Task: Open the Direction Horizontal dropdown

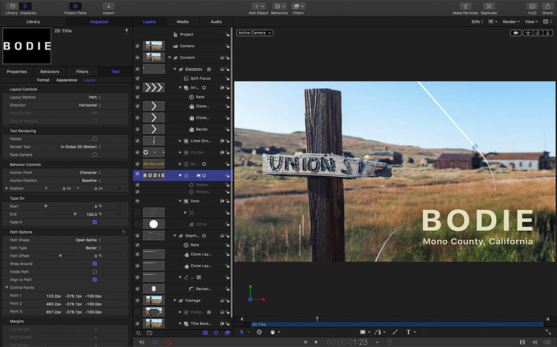Action: click(x=90, y=105)
